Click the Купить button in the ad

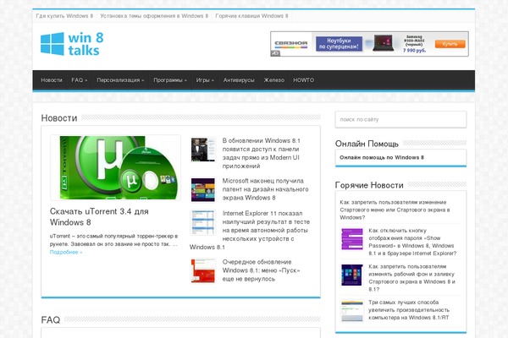click(450, 44)
